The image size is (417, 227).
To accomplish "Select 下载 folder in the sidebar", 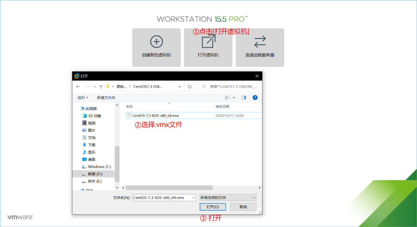I will pos(89,145).
